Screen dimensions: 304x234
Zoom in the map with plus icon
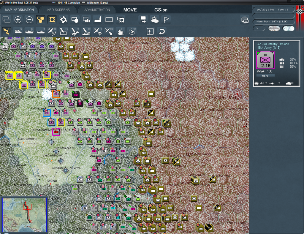[18, 20]
